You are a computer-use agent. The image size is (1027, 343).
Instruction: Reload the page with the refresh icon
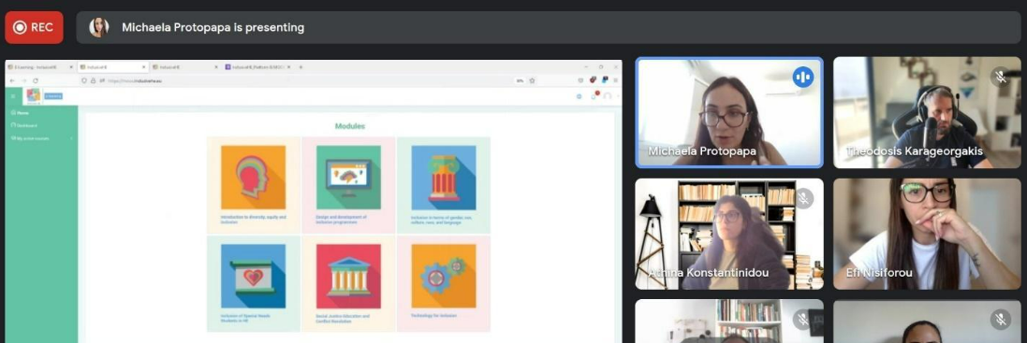(36, 80)
